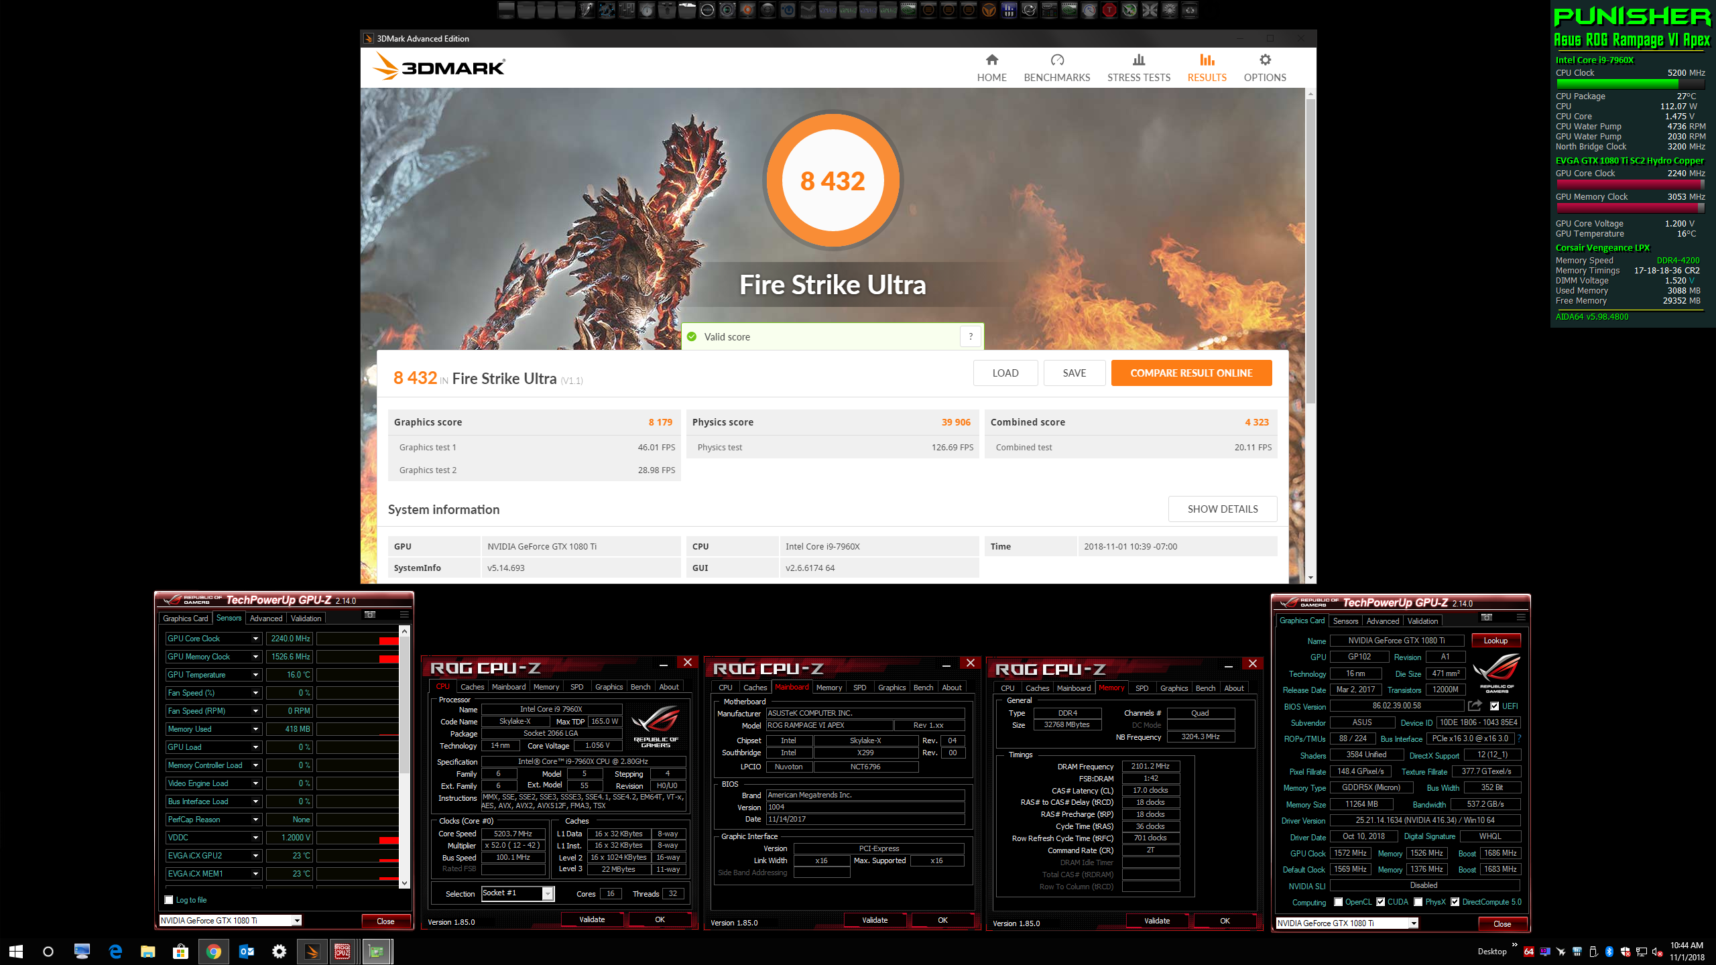Open hamburger menu in left GPU-Z Sensors window

[x=404, y=615]
